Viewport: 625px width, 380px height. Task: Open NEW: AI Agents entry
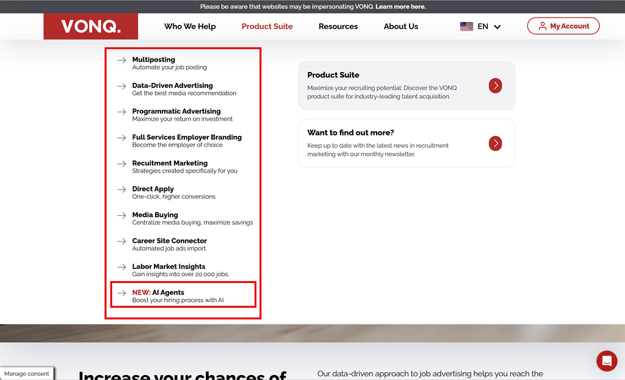click(x=158, y=292)
